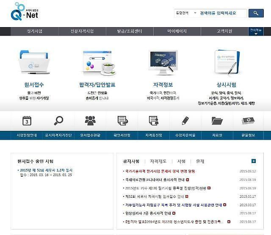The width and height of the screenshot is (271, 235).
Task: Open the 원서접수 folder icon
Action: pyautogui.click(x=34, y=62)
